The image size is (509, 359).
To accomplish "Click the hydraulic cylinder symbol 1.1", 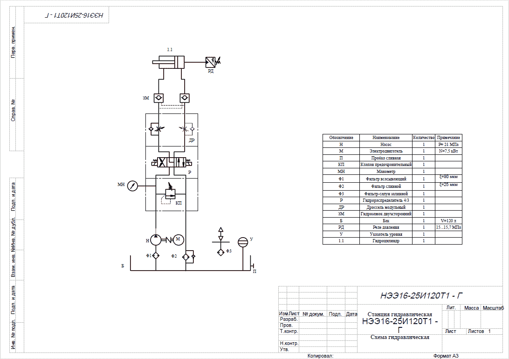I will [x=168, y=61].
